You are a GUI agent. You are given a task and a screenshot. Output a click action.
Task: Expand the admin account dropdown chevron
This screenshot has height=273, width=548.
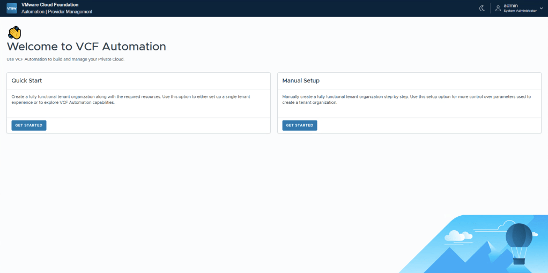[x=541, y=8]
